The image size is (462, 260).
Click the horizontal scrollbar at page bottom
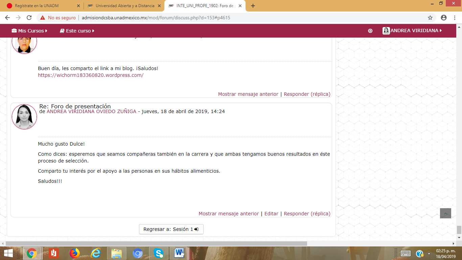pyautogui.click(x=156, y=243)
